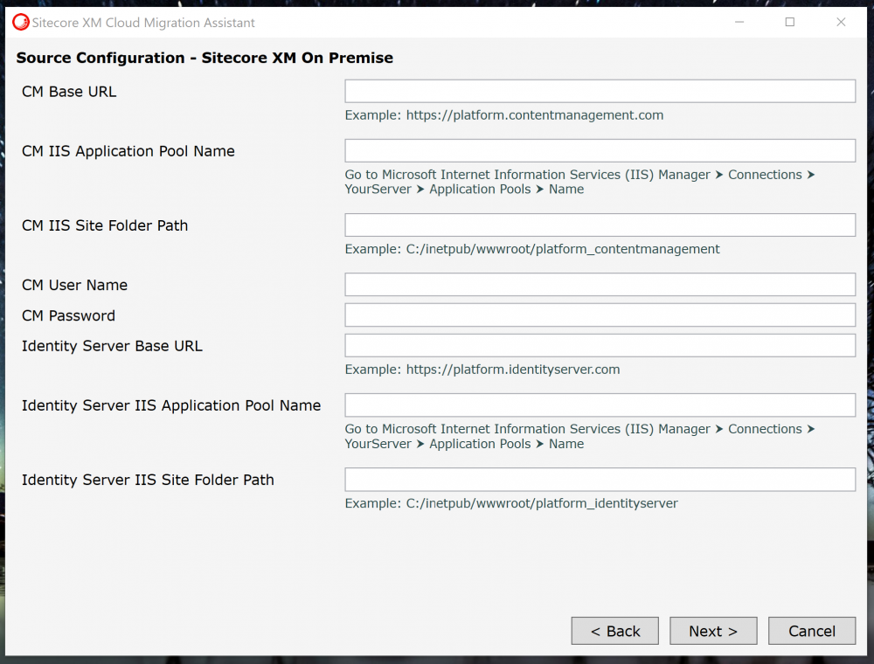Click the Identity Server Base URL field
The height and width of the screenshot is (664, 874).
pos(600,345)
